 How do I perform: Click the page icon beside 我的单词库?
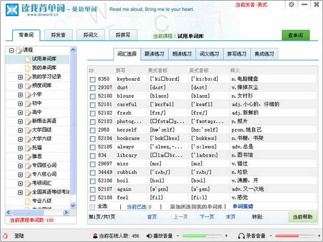coord(28,68)
